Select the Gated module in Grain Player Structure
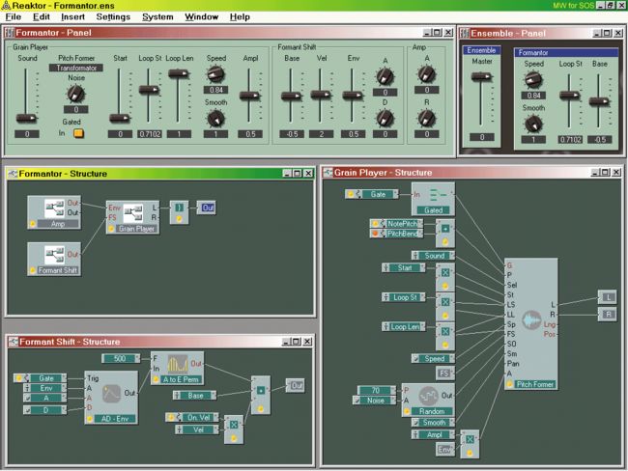Viewport: 628px width, 471px height. point(433,199)
